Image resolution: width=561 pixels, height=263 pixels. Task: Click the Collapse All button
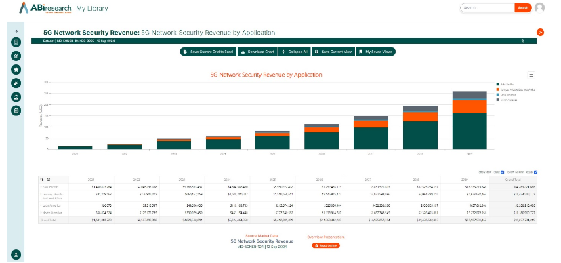(295, 52)
